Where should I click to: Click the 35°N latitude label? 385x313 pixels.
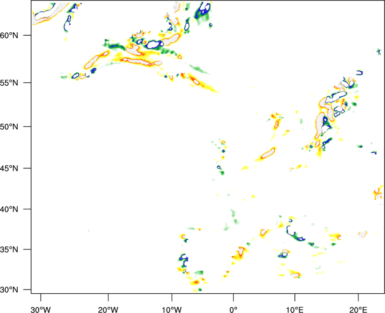point(9,250)
